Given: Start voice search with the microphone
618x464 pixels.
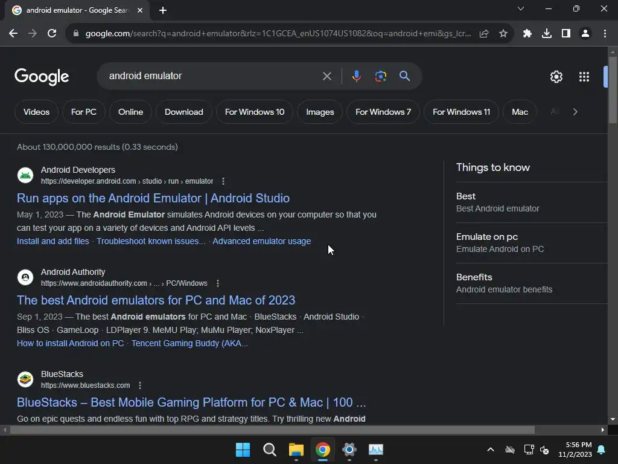Looking at the screenshot, I should [x=356, y=76].
